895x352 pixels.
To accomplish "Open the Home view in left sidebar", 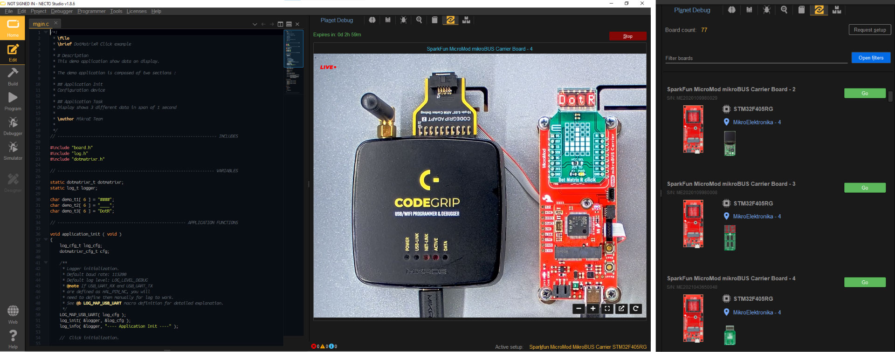I will (x=13, y=28).
